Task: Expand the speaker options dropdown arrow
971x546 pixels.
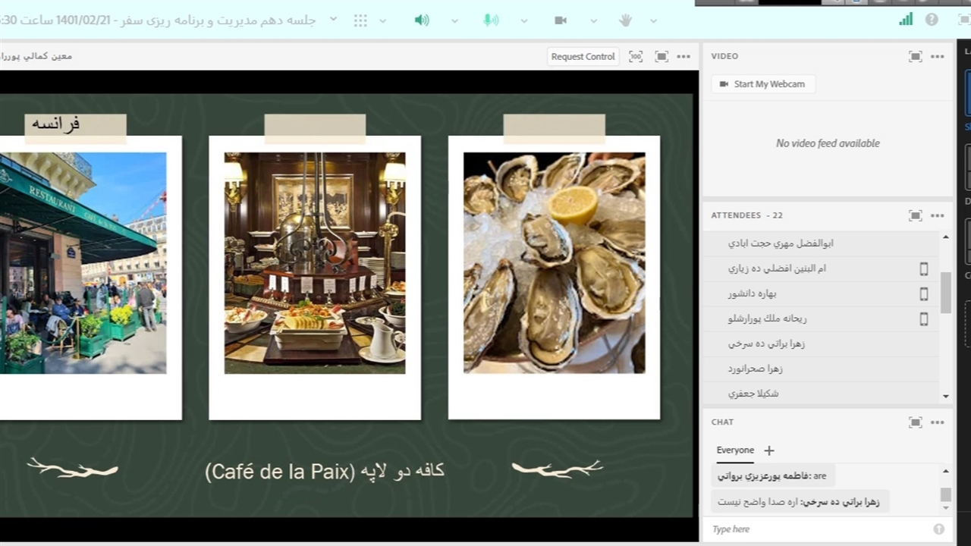Action: point(454,20)
